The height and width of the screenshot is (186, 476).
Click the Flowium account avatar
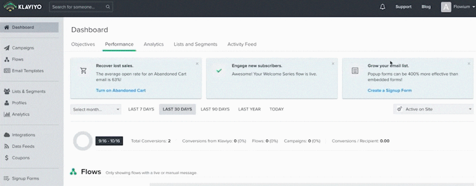pyautogui.click(x=446, y=7)
